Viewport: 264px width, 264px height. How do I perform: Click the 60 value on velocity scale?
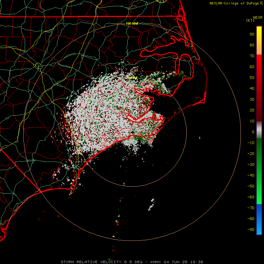pyautogui.click(x=252, y=67)
